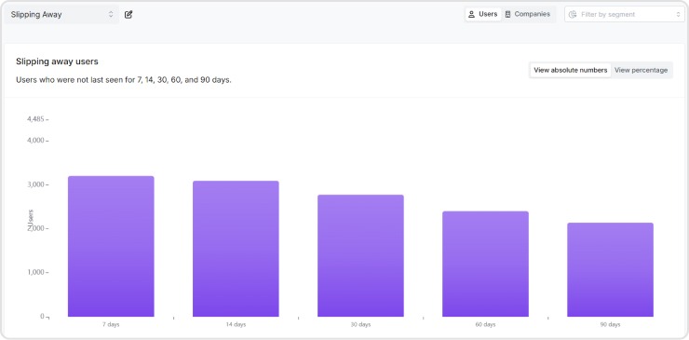Click the 30 days axis label
This screenshot has height=340, width=689.
pos(360,324)
